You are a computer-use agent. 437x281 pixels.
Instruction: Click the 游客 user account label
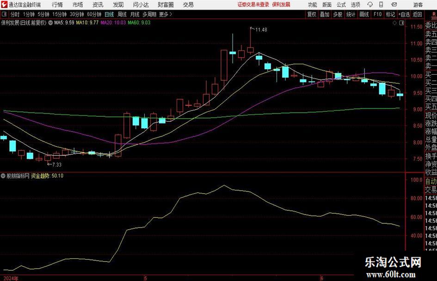(x=418, y=5)
